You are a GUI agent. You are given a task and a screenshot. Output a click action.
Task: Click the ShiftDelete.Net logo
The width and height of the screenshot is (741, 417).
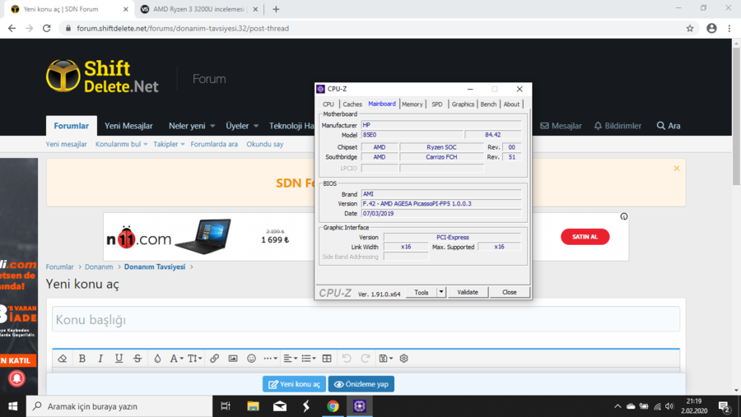(x=102, y=76)
